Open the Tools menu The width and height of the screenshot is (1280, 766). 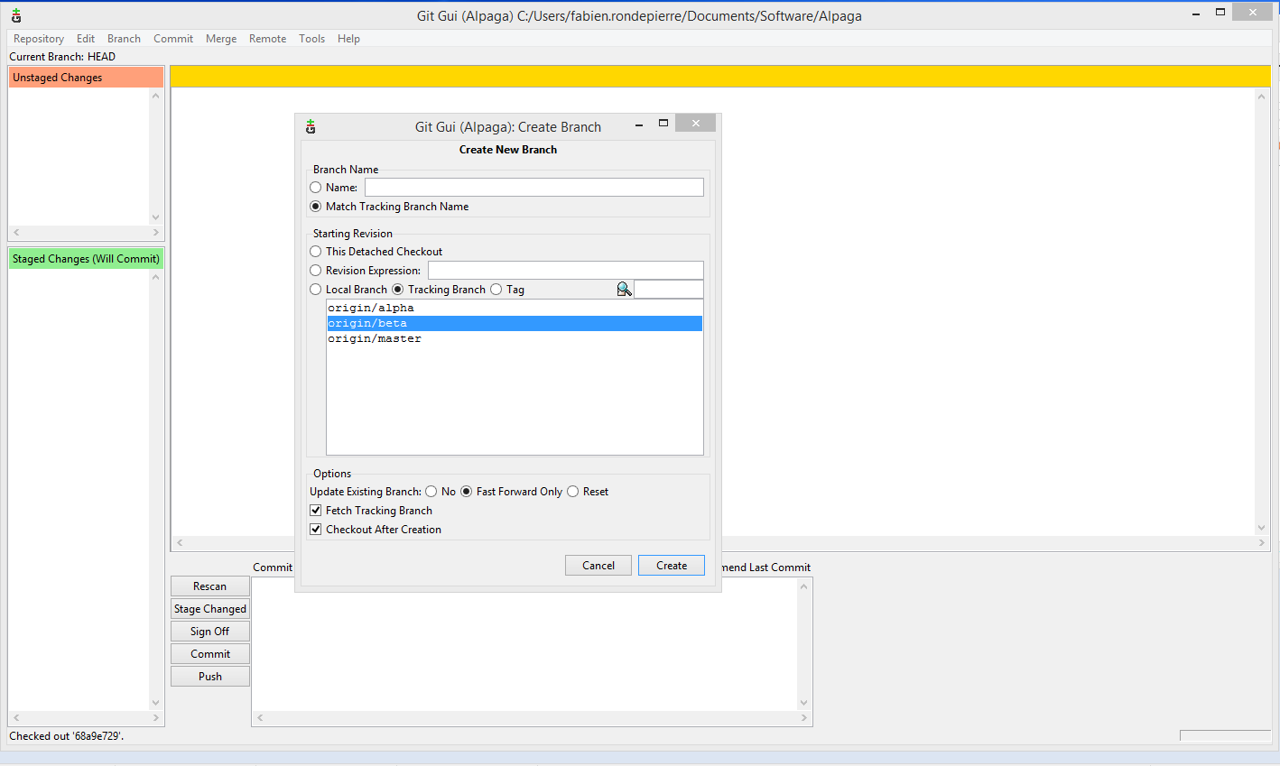pyautogui.click(x=311, y=39)
